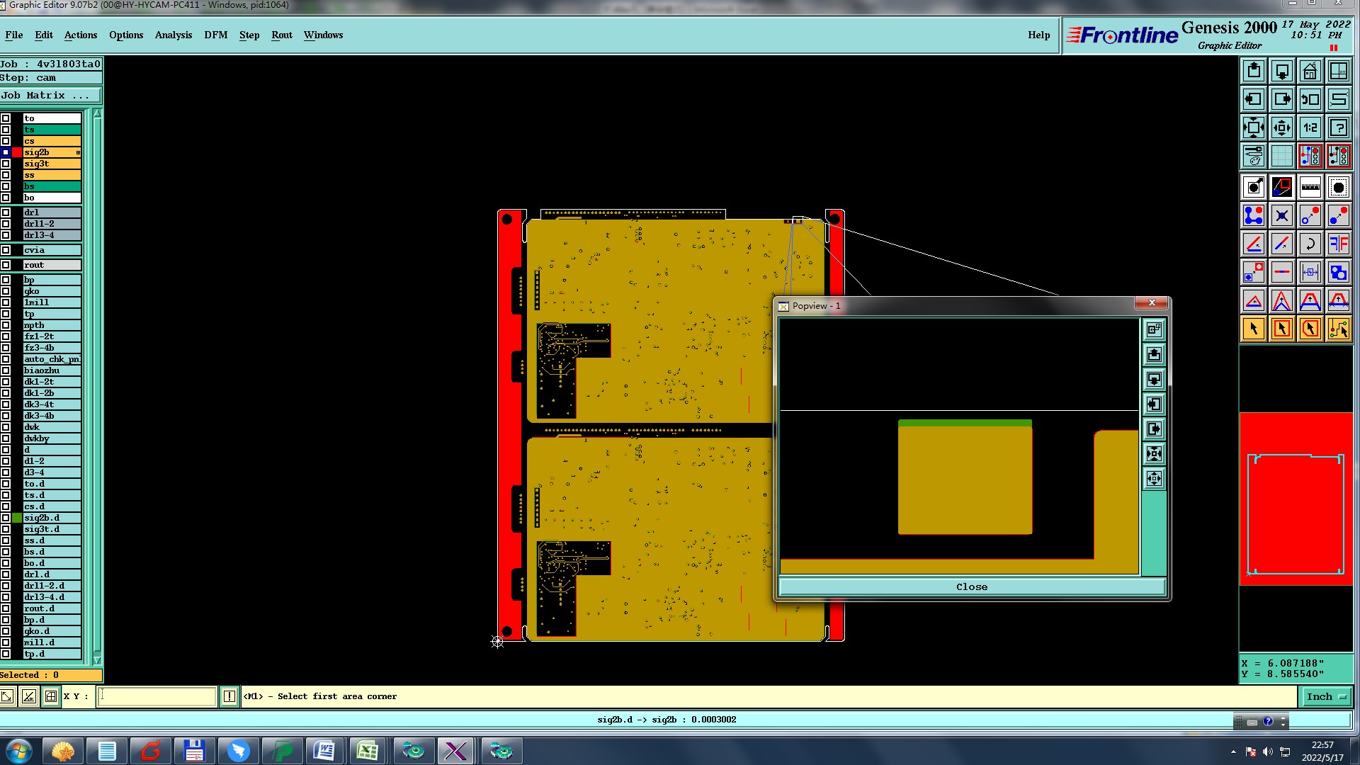Screen dimensions: 1360x765
Task: Click red color swatch beside sig2b layer
Action: coord(17,152)
